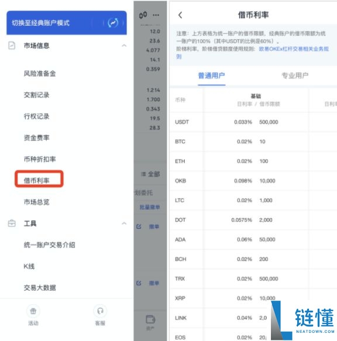Click 切换至经典账户模式 button
The image size is (337, 341).
pyautogui.click(x=67, y=23)
